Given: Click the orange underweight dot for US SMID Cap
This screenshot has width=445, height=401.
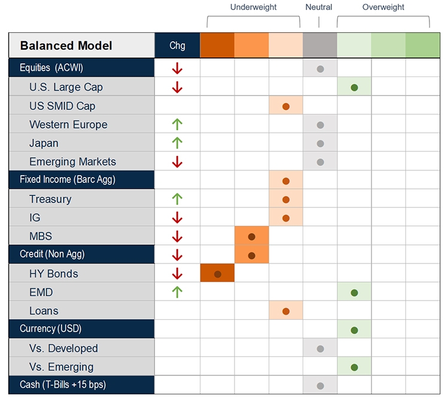Looking at the screenshot, I should click(x=286, y=106).
